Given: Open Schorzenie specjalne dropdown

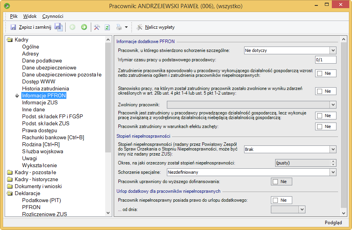Looking at the screenshot, I should click(x=333, y=172).
